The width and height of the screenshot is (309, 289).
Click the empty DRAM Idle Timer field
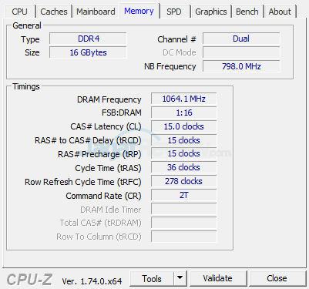(x=184, y=209)
